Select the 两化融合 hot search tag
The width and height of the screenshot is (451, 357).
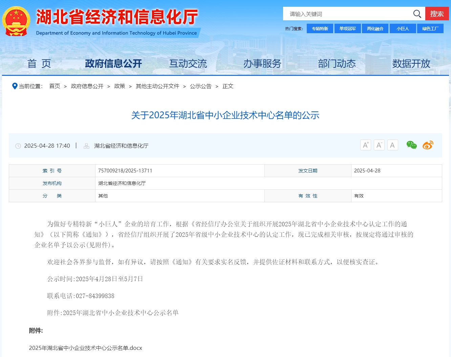(375, 28)
